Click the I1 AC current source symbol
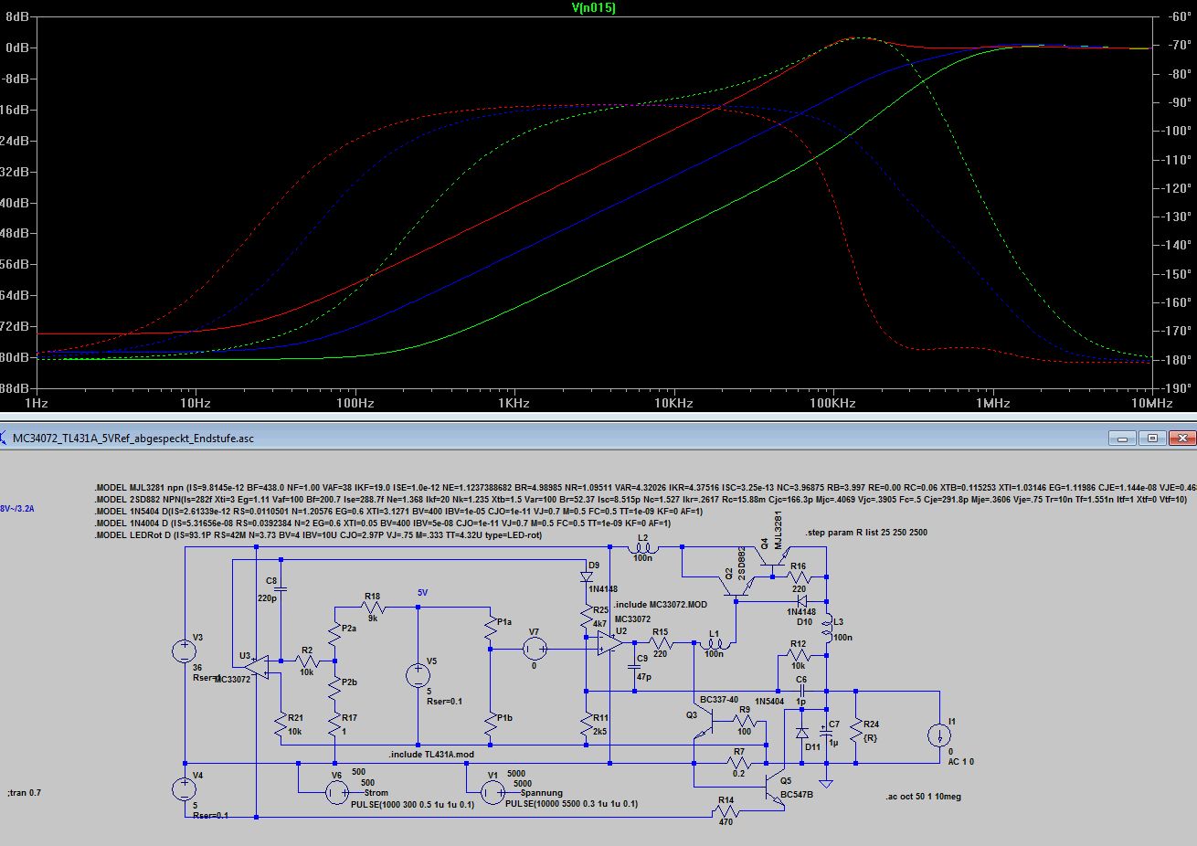The image size is (1197, 846). (x=938, y=735)
